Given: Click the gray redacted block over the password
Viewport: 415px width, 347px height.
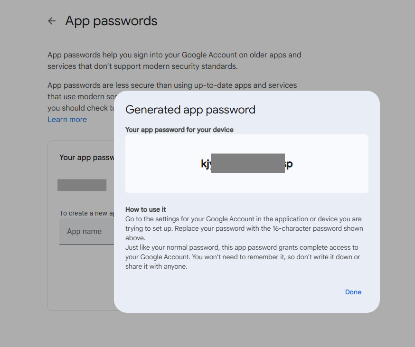Looking at the screenshot, I should tap(247, 164).
